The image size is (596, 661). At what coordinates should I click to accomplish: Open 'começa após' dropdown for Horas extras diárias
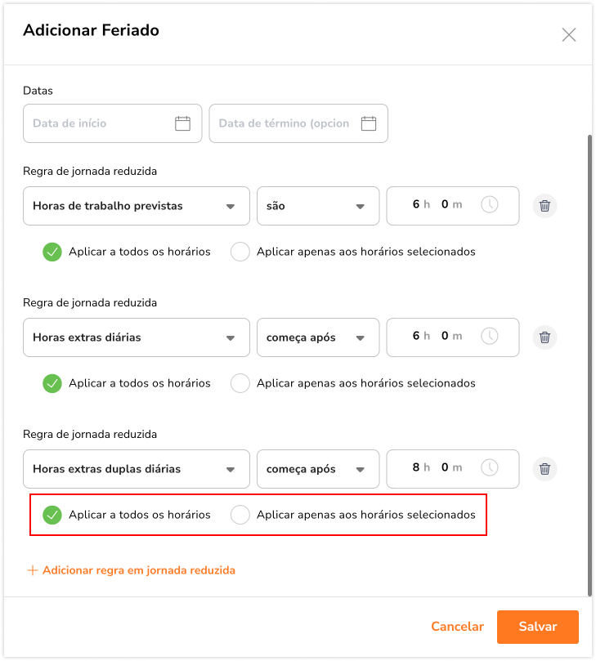coord(318,337)
